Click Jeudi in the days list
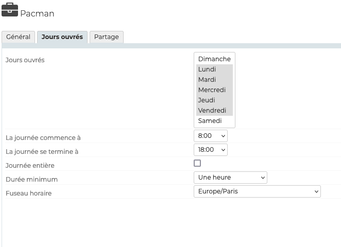 tap(214, 100)
